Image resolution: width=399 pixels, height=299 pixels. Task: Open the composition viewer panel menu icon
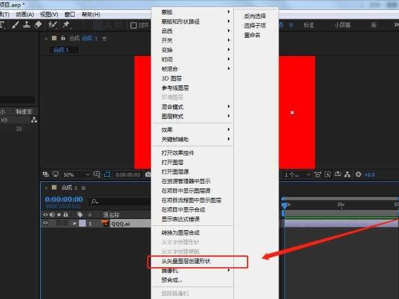coord(104,39)
